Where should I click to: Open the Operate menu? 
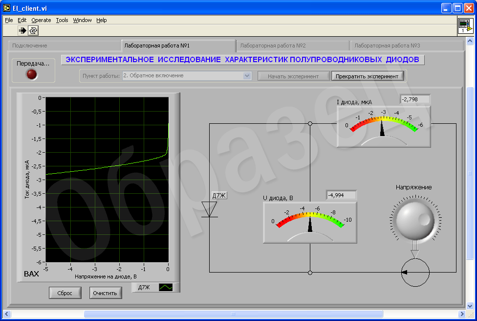(x=41, y=20)
